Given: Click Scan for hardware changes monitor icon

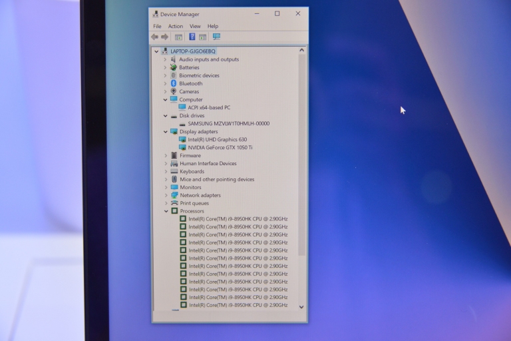Looking at the screenshot, I should [x=216, y=37].
